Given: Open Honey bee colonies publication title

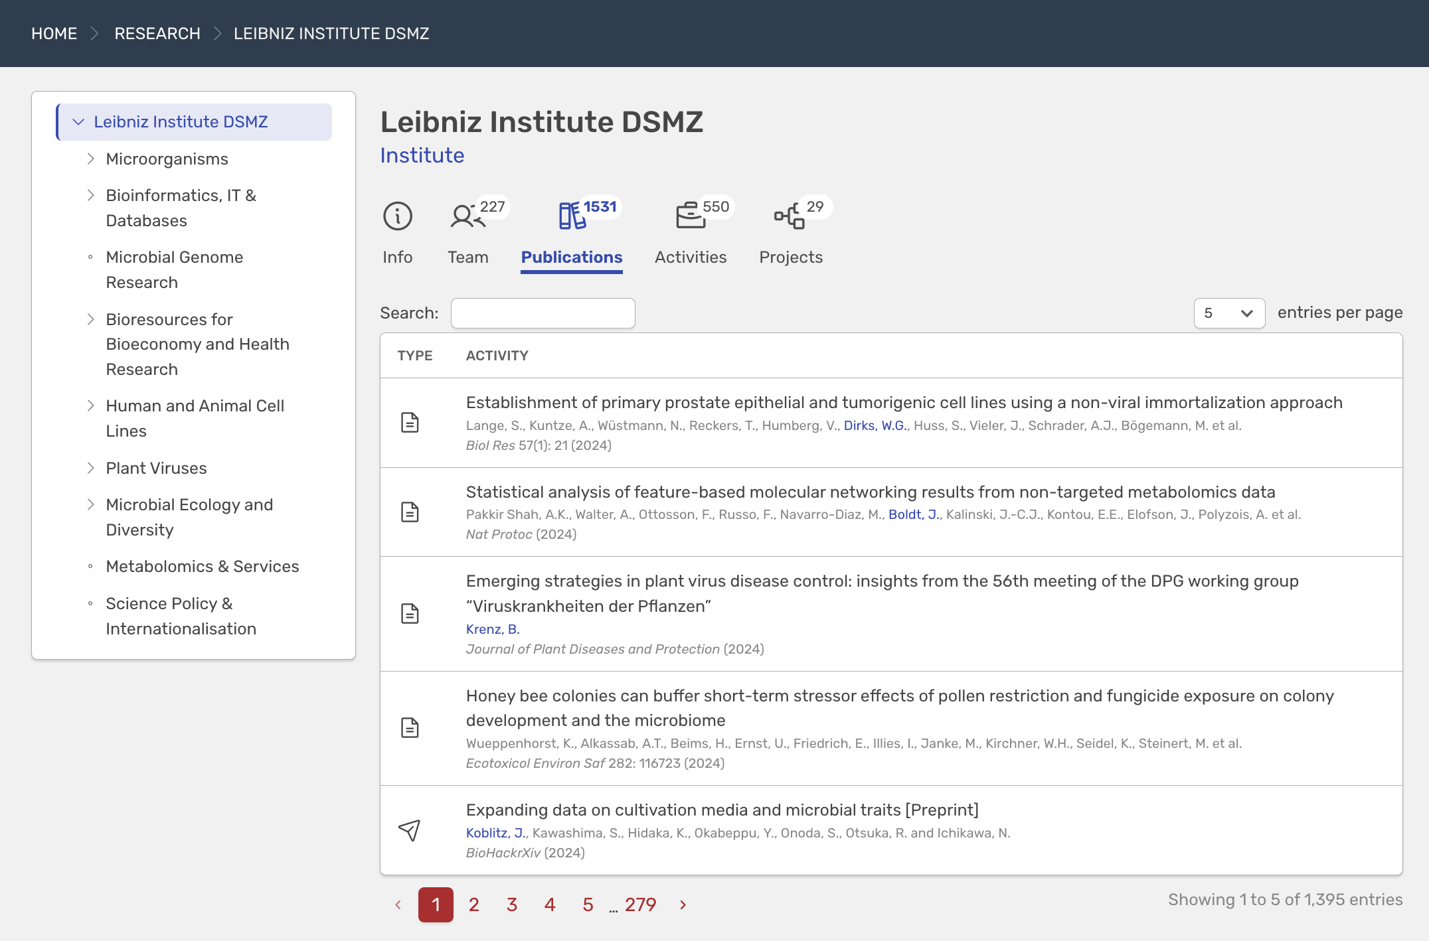Looking at the screenshot, I should click(x=900, y=708).
